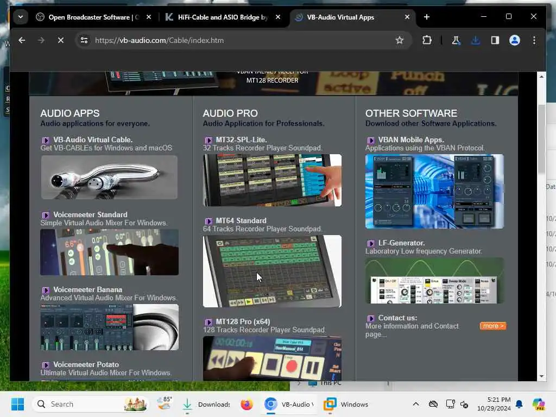The image size is (556, 417).
Task: Click MT64 Standard tablet image
Action: tap(273, 271)
